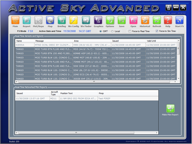
Task: Click the green Make Pilot Report plus icon
Action: 170,108
